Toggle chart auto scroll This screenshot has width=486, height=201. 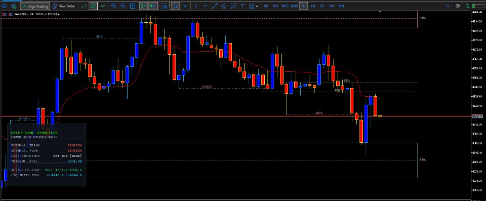[x=143, y=6]
